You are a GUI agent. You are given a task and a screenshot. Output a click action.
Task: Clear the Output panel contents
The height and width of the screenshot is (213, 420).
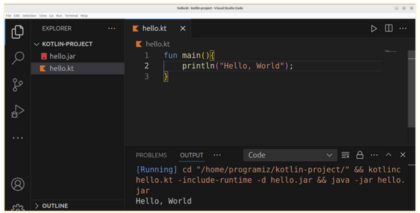click(x=346, y=155)
